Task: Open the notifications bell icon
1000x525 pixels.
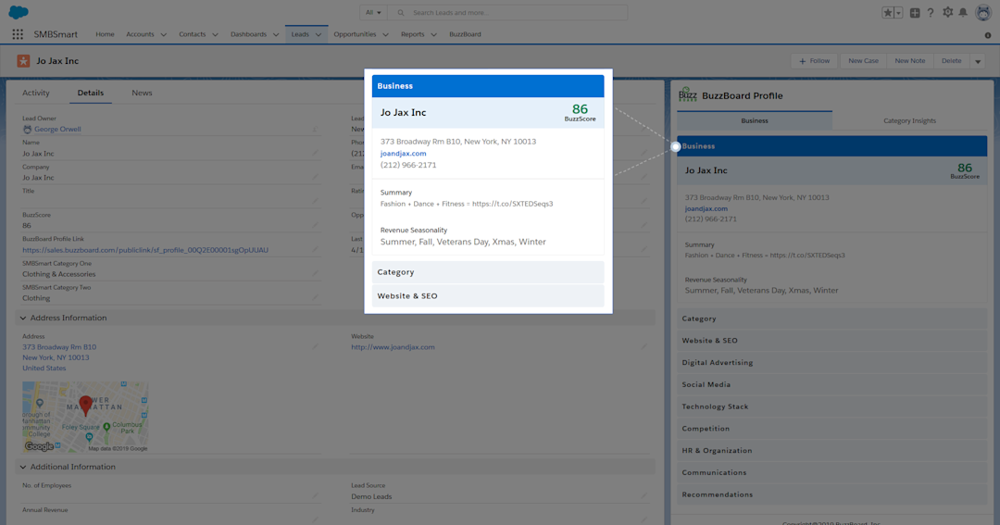Action: pos(963,13)
